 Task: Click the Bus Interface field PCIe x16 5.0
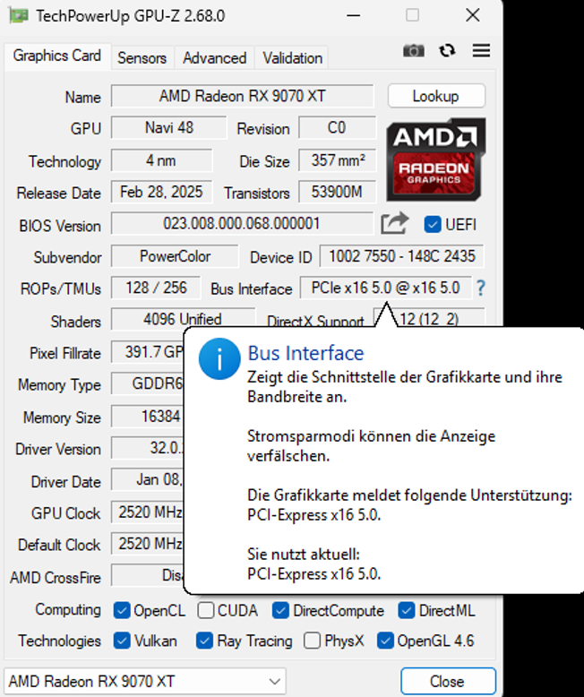coord(386,288)
